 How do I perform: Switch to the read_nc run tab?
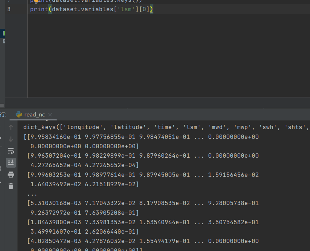[x=33, y=115]
